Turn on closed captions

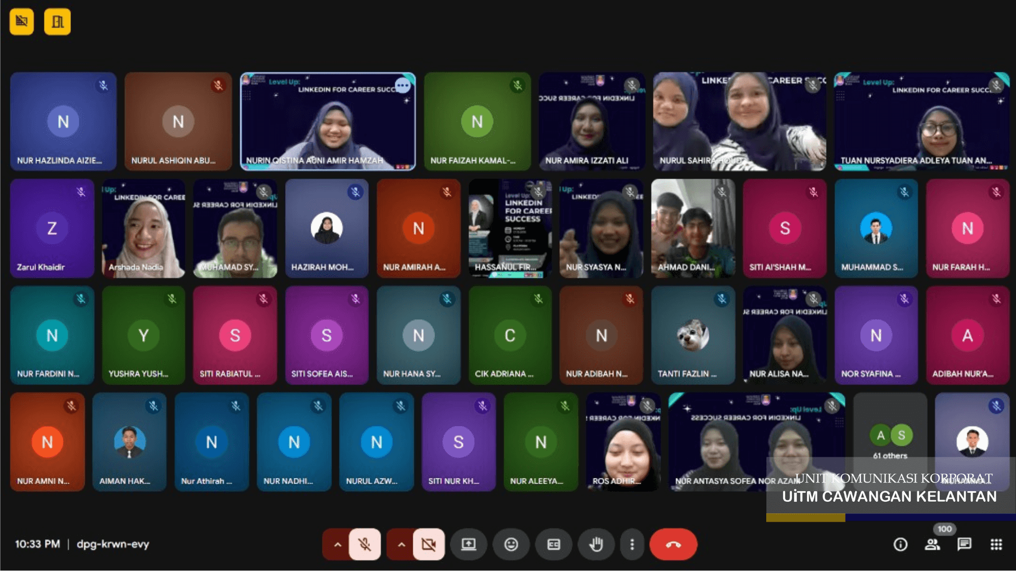(554, 544)
